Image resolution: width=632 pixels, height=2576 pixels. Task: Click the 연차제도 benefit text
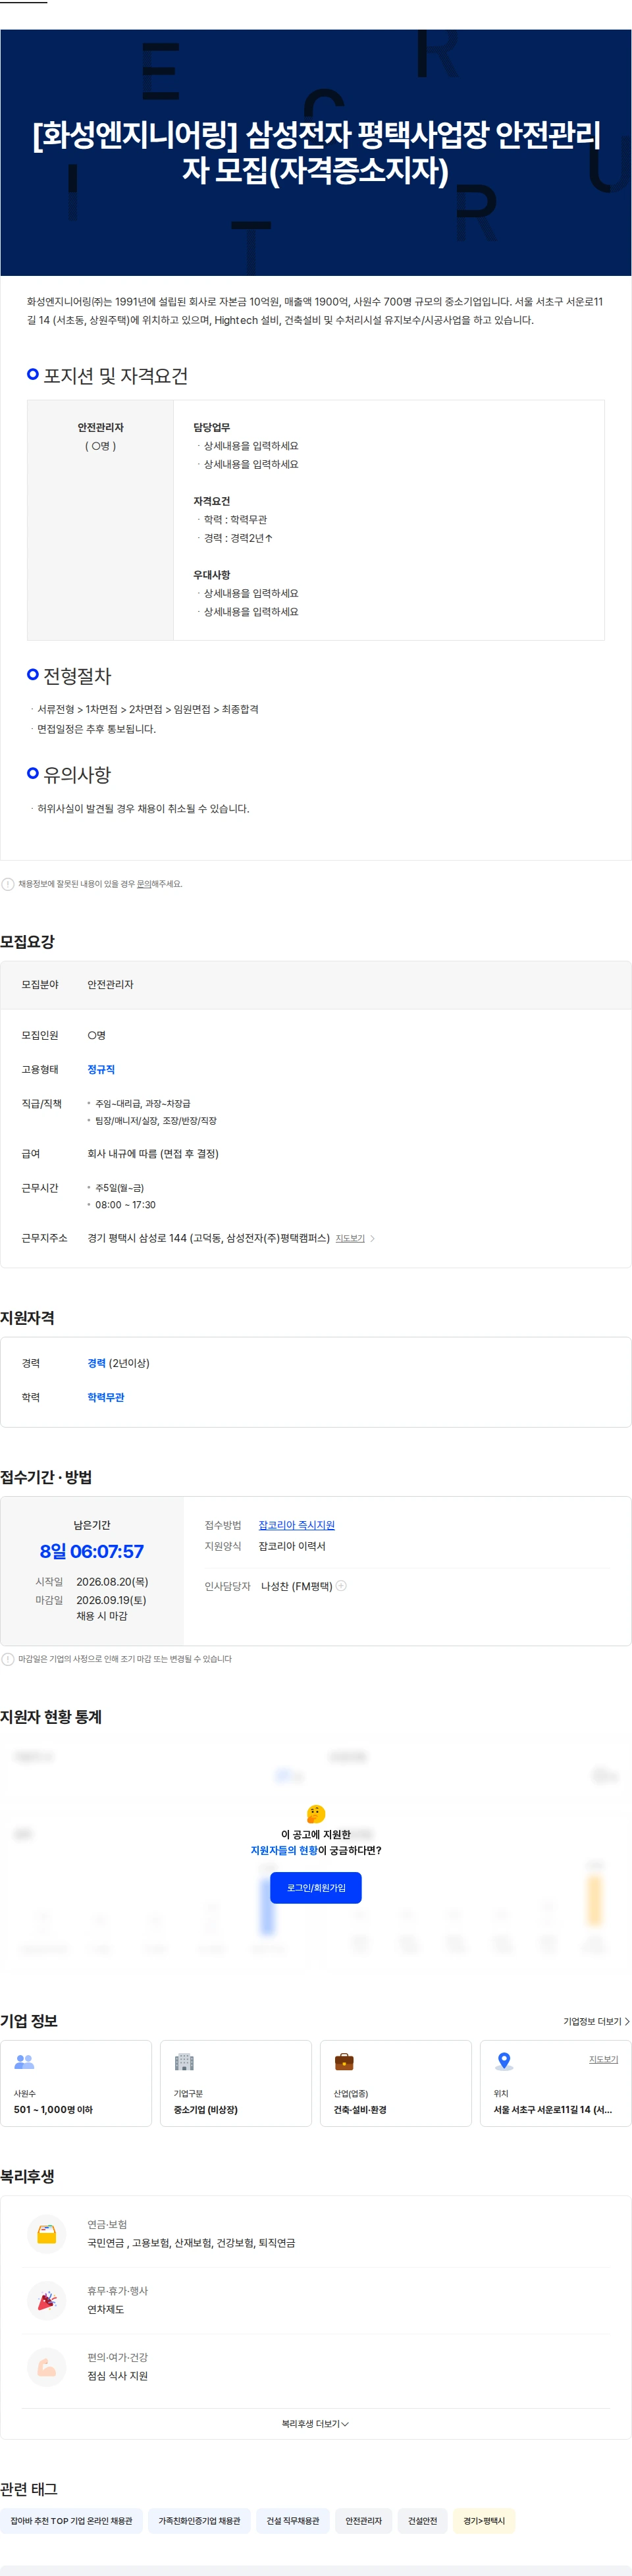pyautogui.click(x=106, y=2310)
